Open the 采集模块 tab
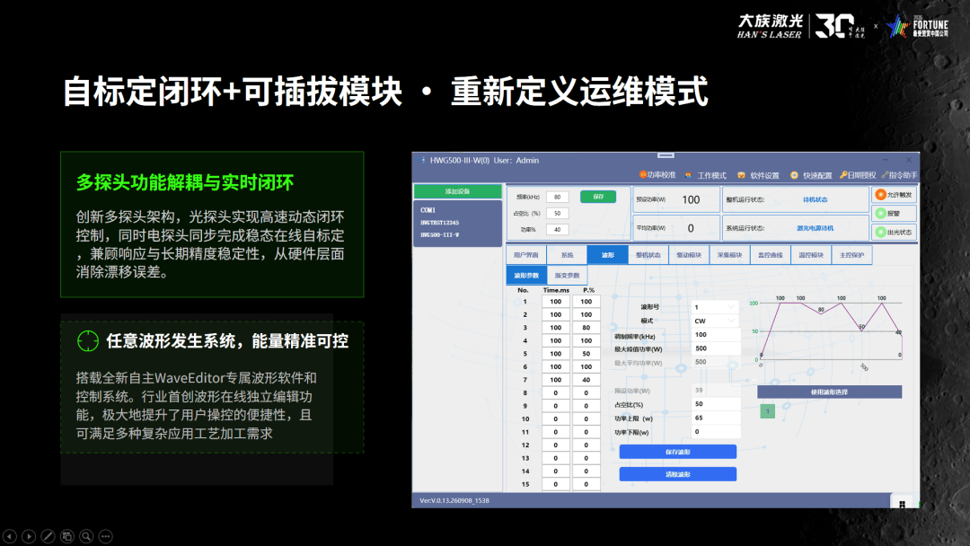This screenshot has width=970, height=546. point(729,255)
